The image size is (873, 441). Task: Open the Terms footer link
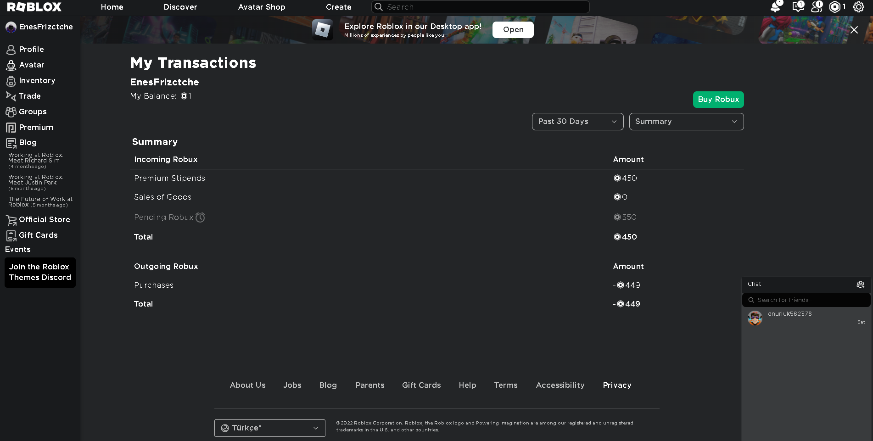506,385
